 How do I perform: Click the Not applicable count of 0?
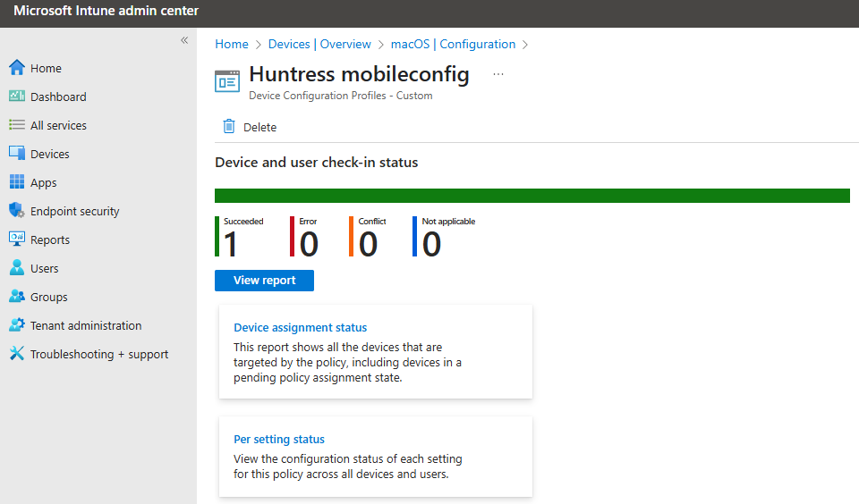click(431, 244)
